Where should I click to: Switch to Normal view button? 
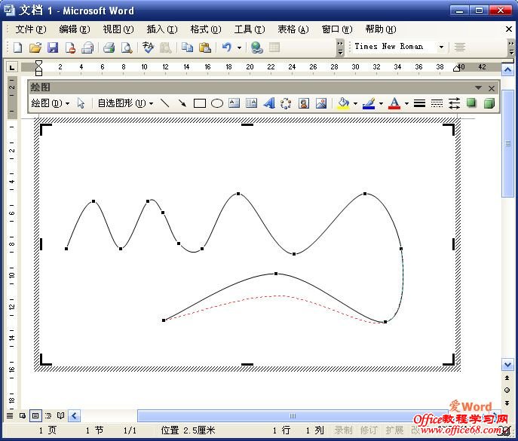click(10, 415)
